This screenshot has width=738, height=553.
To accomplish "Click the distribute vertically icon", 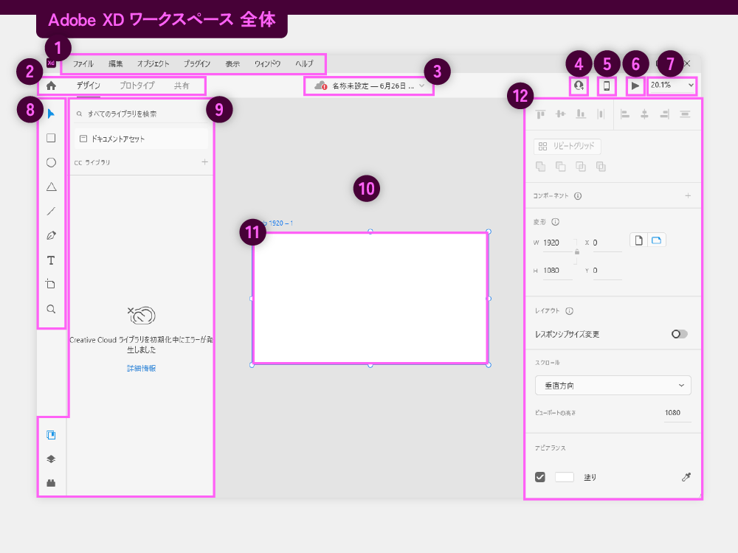I will coord(601,114).
